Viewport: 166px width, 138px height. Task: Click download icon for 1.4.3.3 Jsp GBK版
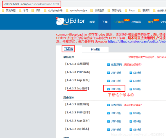pyautogui.click(x=131, y=89)
